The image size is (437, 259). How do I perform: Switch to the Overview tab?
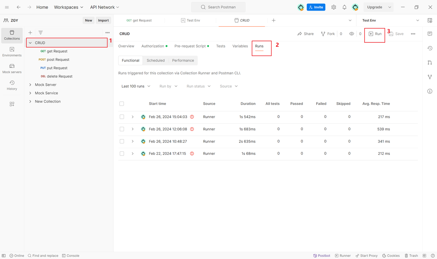[126, 46]
